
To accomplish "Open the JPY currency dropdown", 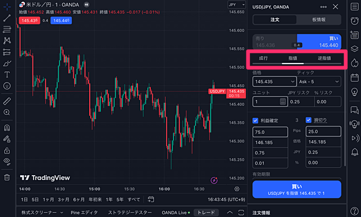I will 236,5.
